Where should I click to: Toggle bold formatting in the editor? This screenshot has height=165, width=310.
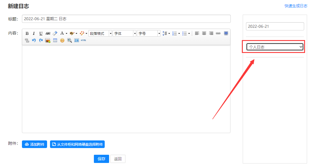click(27, 33)
